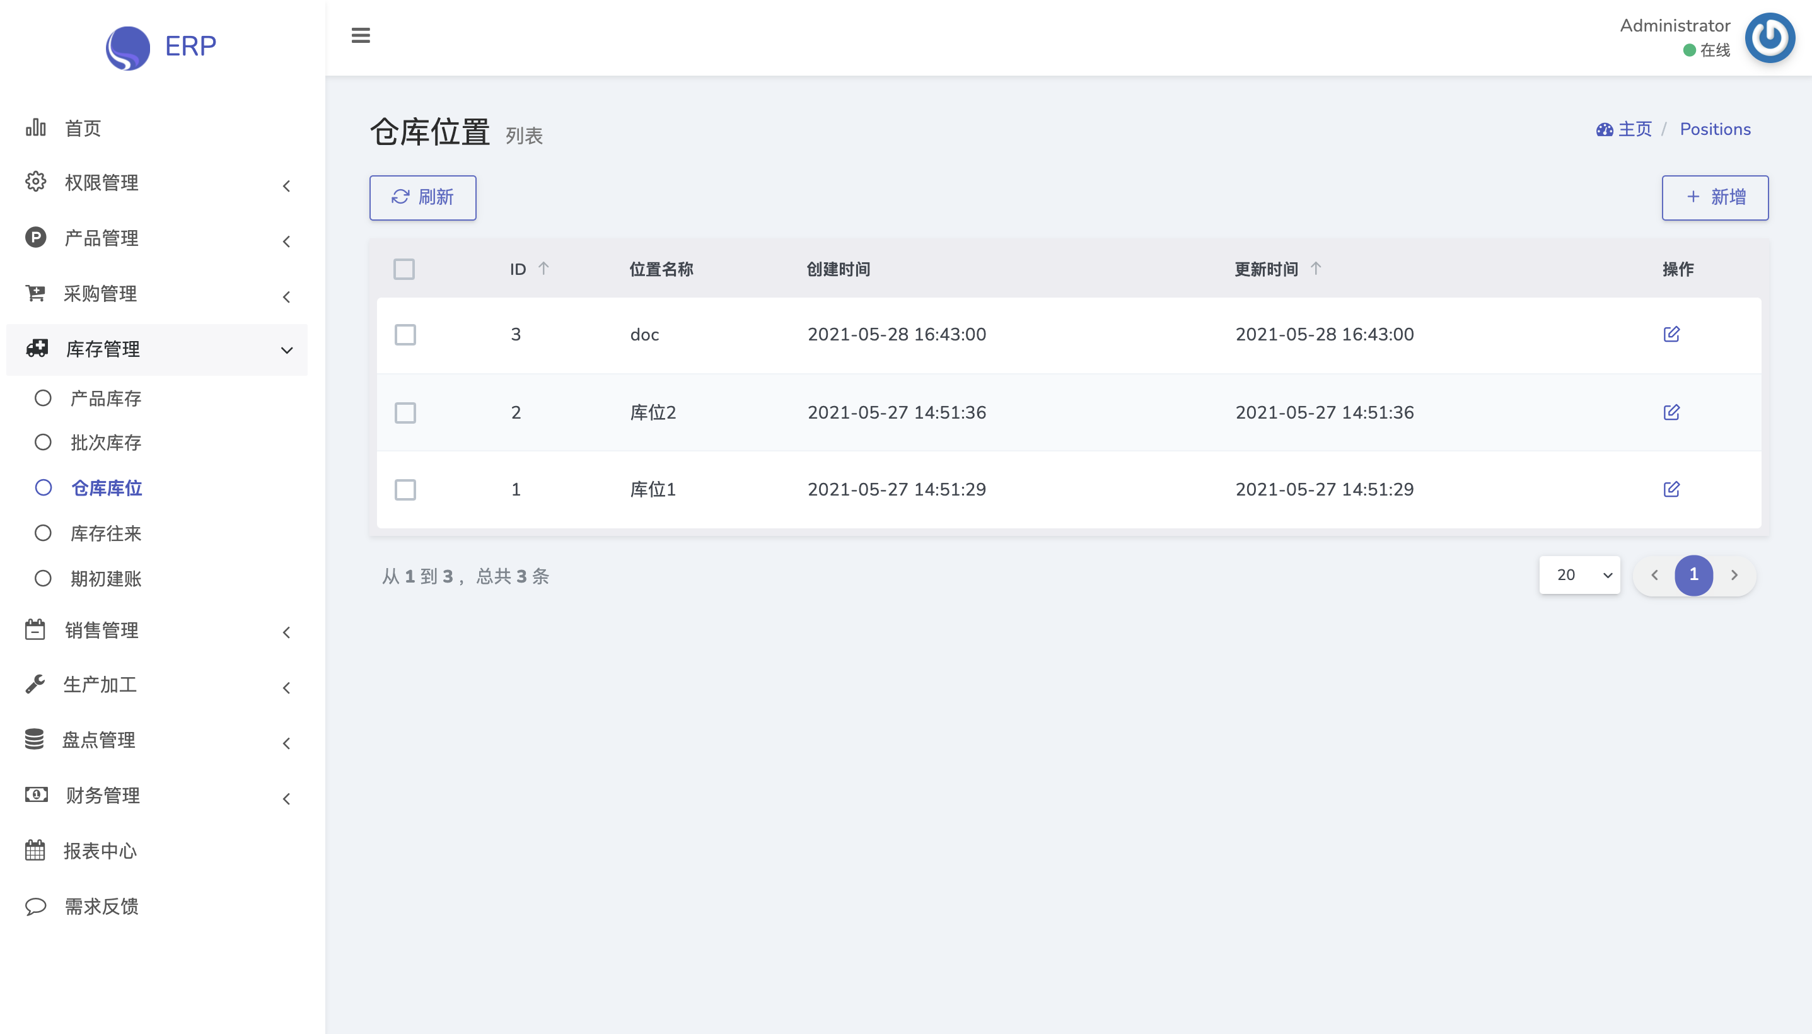Expand the 产品管理 chevron

(x=286, y=241)
